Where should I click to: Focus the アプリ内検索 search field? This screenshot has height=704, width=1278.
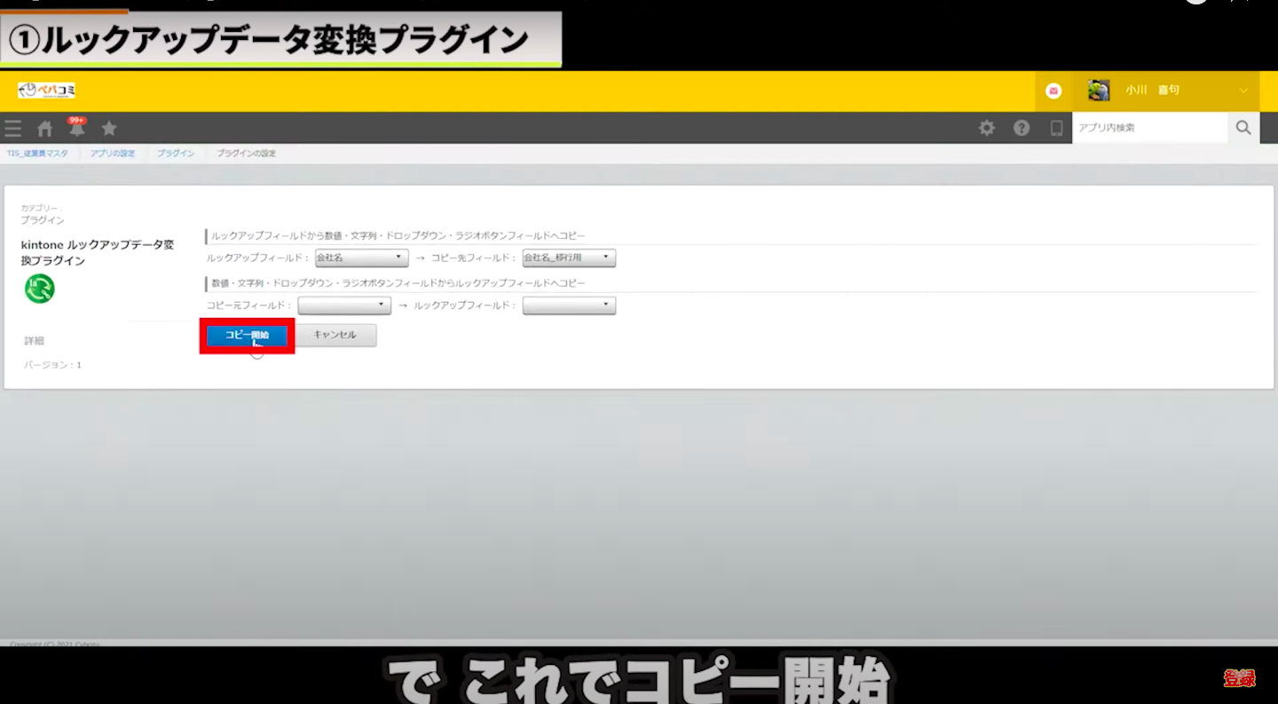[x=1148, y=128]
